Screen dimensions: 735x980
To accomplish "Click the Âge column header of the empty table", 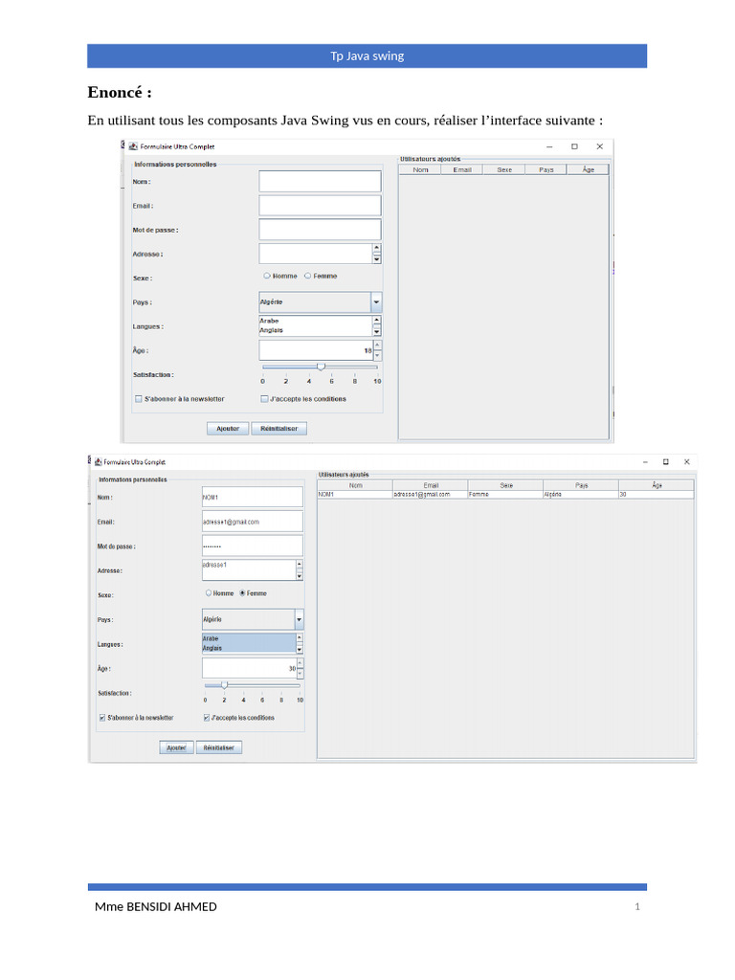I will [x=588, y=170].
